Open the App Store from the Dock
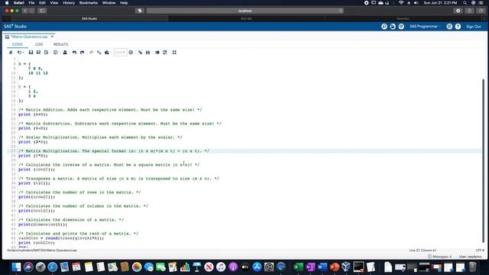The width and height of the screenshot is (489, 275). pyautogui.click(x=257, y=267)
